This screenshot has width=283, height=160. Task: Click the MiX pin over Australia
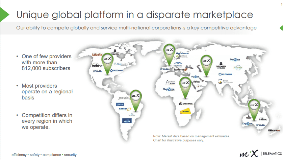pyautogui.click(x=254, y=110)
